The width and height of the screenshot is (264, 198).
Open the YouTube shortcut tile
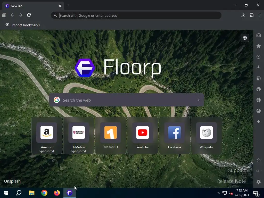coord(143,135)
